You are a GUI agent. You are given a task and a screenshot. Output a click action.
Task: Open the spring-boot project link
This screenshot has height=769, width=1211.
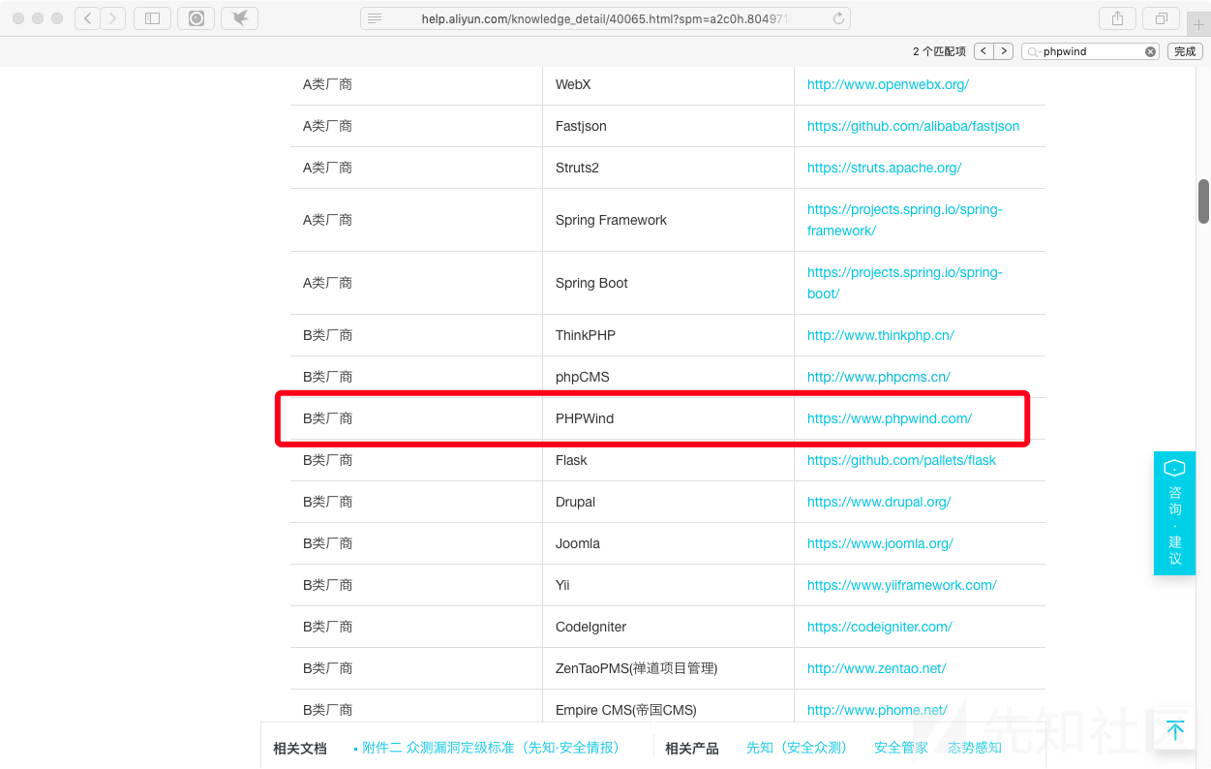tap(904, 283)
